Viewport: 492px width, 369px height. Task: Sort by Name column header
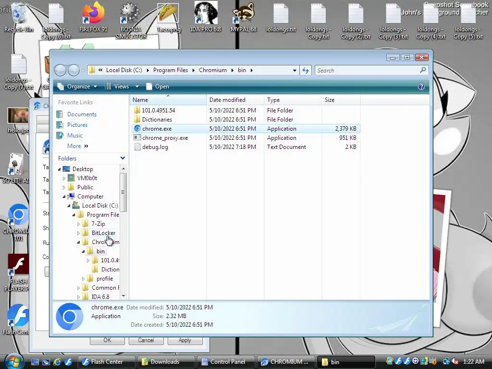[168, 100]
